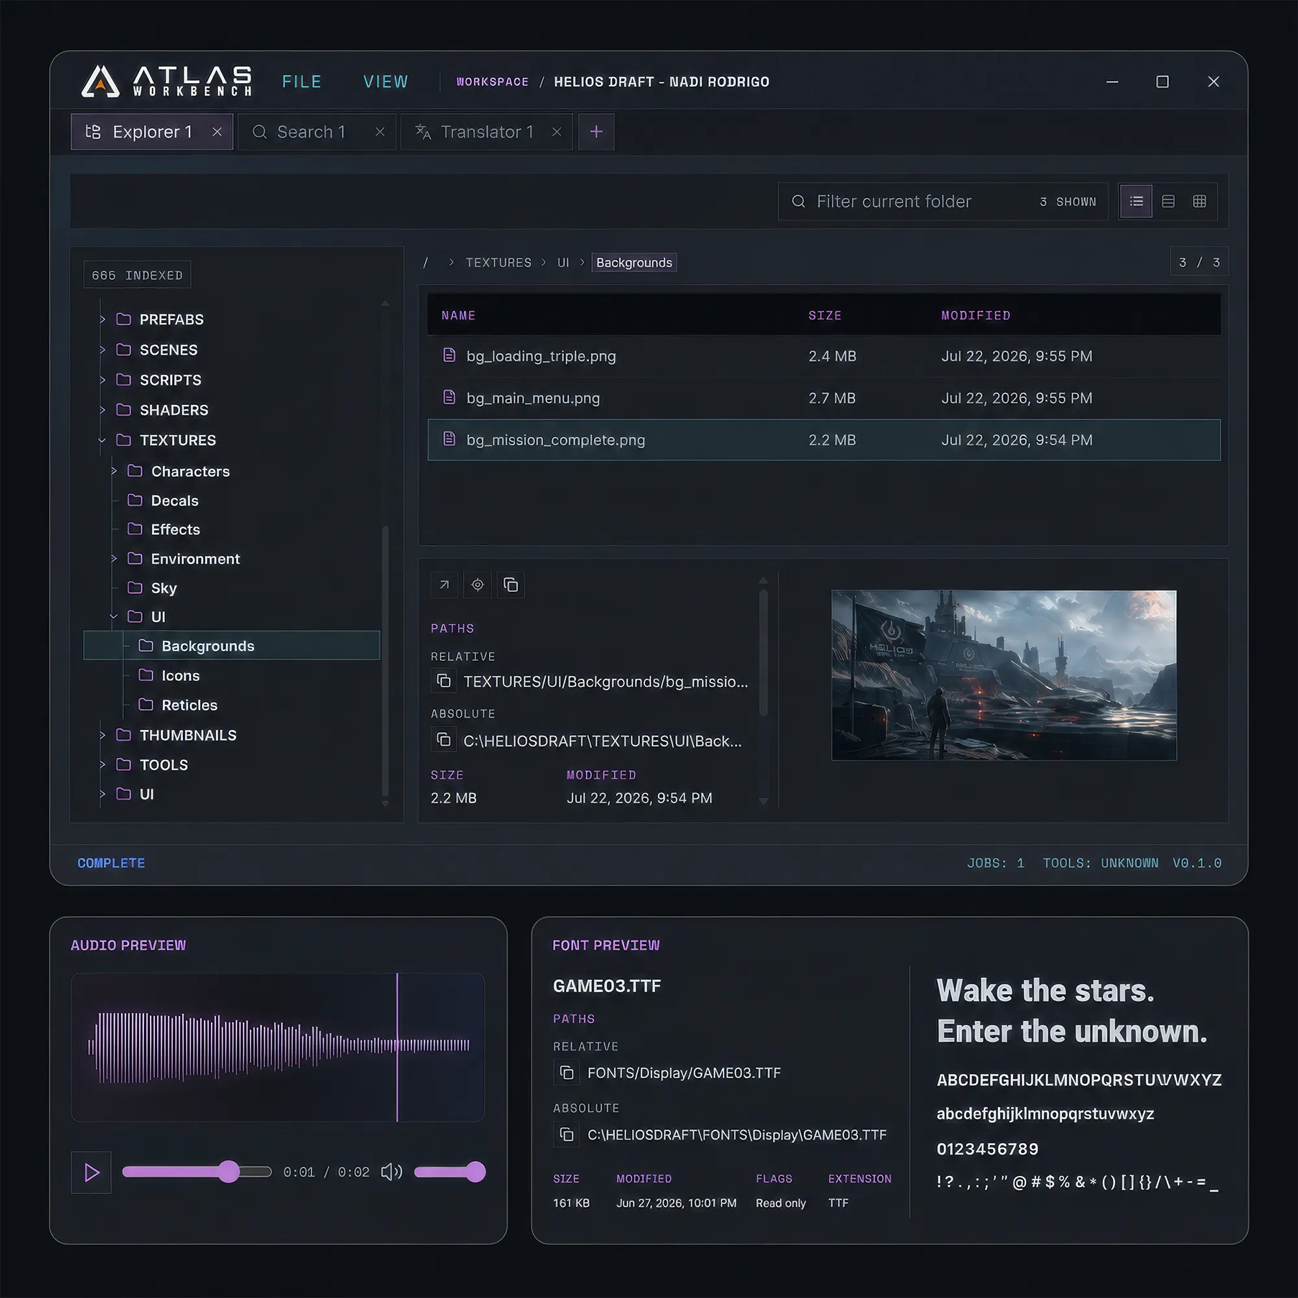Image resolution: width=1298 pixels, height=1298 pixels.
Task: Close the Search 1 tab
Action: (x=380, y=132)
